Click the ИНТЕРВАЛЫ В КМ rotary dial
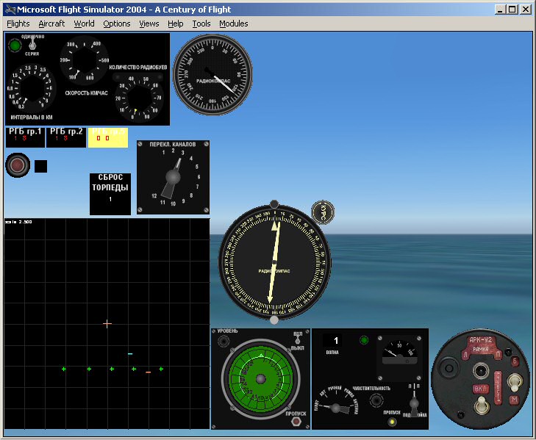The width and height of the screenshot is (536, 440). coord(33,88)
